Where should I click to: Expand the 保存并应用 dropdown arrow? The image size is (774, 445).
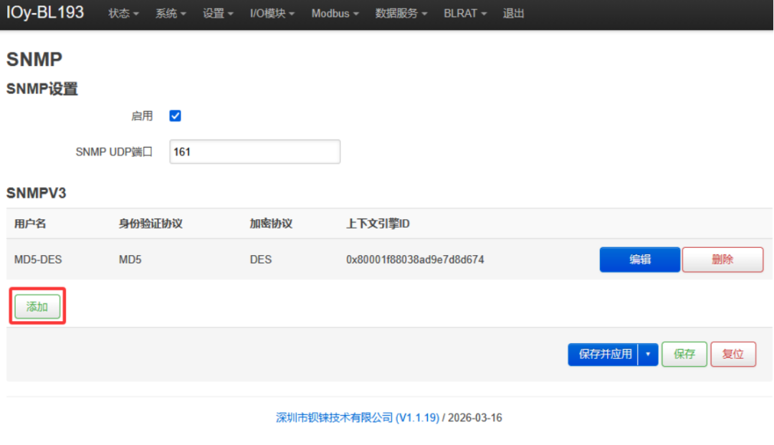tap(649, 354)
